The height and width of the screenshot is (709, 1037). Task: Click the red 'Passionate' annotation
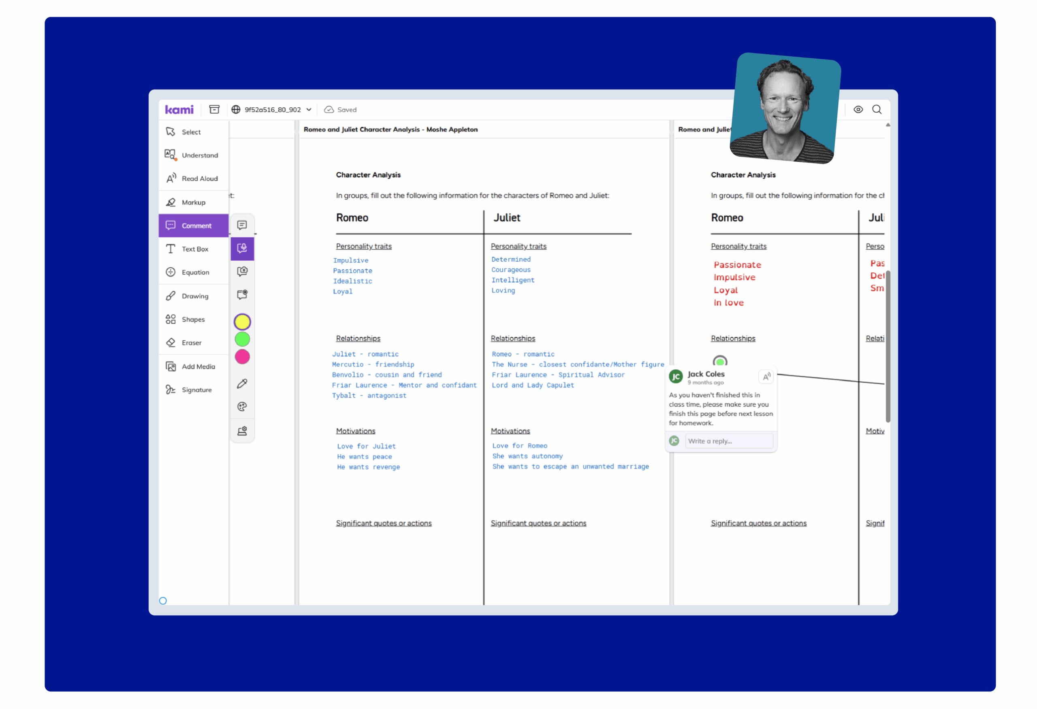click(x=737, y=265)
